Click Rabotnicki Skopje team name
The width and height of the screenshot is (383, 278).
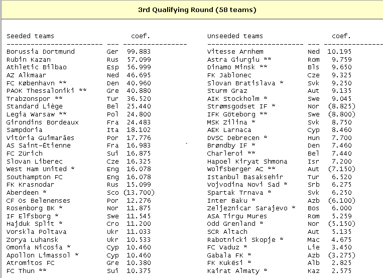click(241, 240)
